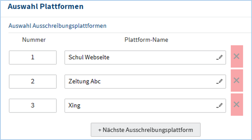Click the edit pencil in Zeitung Abc field
Image resolution: width=252 pixels, height=140 pixels.
[x=220, y=81]
